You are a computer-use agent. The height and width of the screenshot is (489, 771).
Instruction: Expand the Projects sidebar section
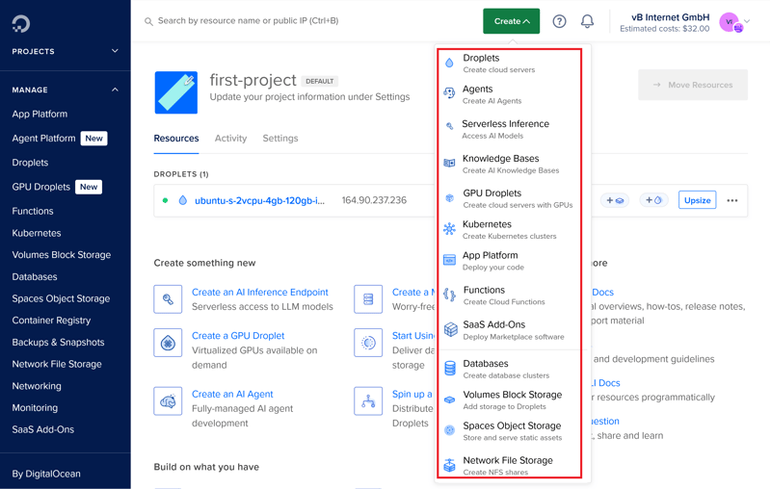pos(115,51)
